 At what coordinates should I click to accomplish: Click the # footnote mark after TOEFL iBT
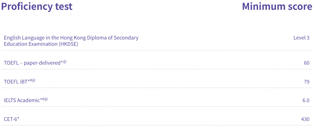pyautogui.click(x=31, y=81)
